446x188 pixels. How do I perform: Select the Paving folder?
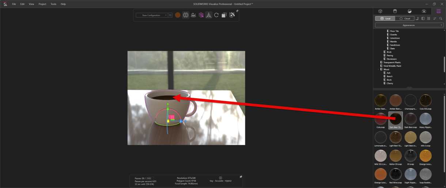click(390, 55)
